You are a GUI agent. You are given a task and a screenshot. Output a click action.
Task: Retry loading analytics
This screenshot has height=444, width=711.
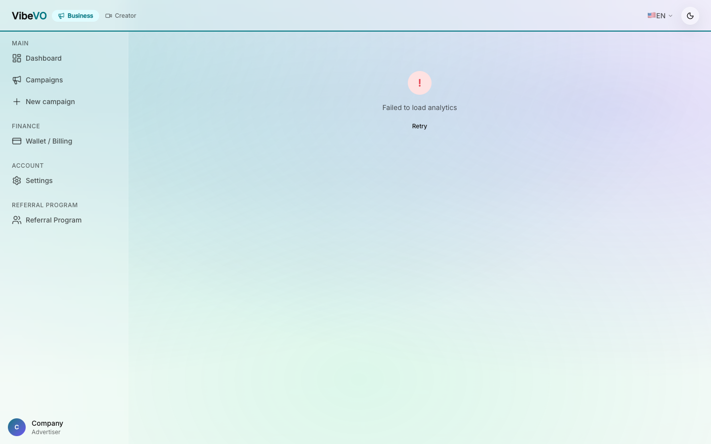point(420,126)
